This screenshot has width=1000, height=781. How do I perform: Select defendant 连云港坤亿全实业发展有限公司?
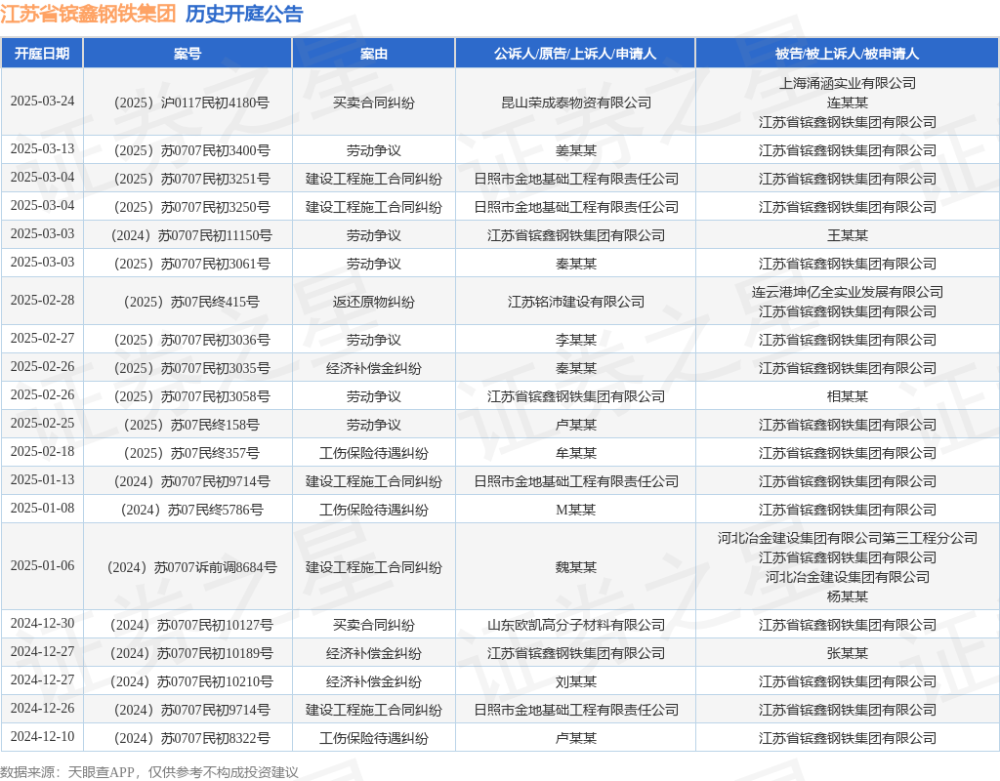[847, 292]
